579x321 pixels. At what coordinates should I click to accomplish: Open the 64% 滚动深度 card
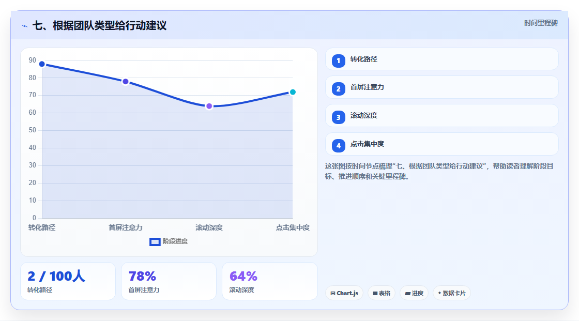point(269,281)
